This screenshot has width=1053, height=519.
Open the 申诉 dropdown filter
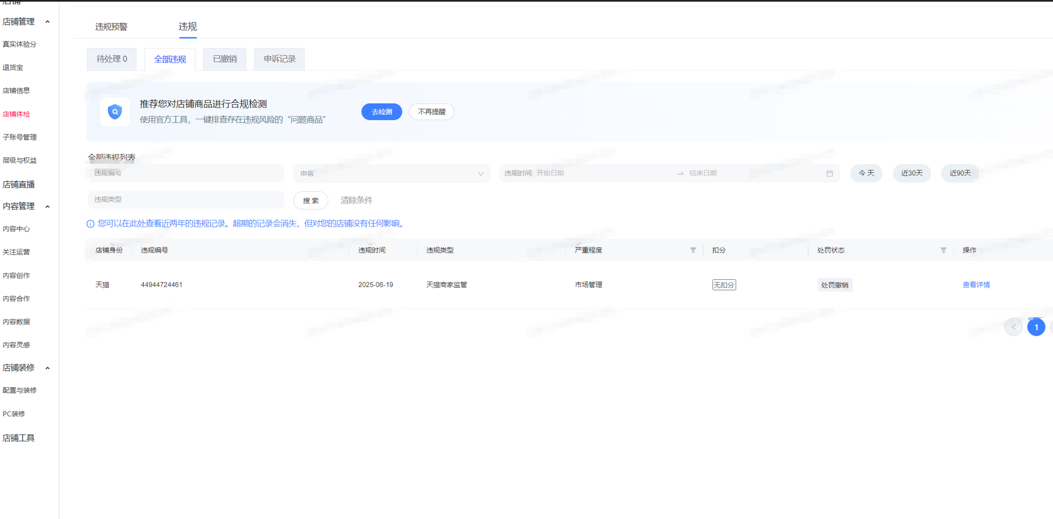coord(391,174)
